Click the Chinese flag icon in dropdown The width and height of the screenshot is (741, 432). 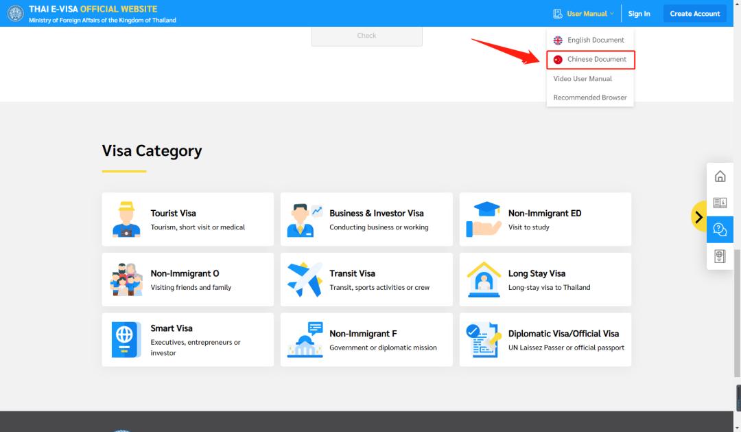[x=558, y=60]
